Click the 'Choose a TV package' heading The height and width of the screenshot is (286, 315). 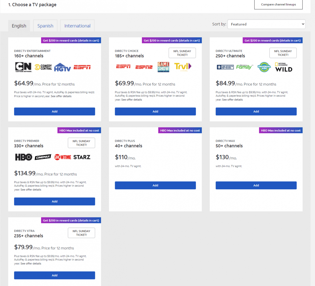pos(32,5)
